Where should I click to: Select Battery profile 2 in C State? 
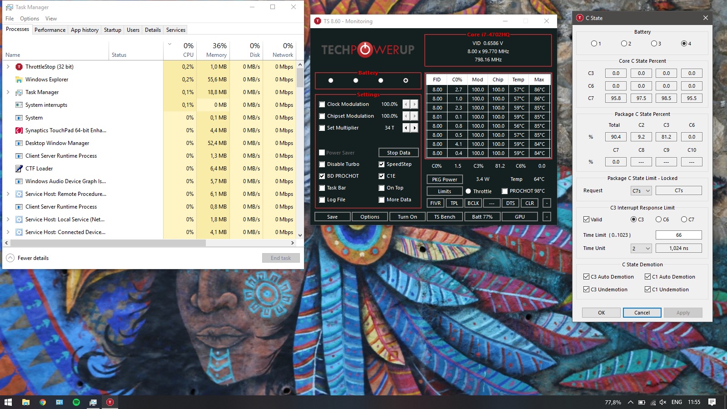point(624,44)
